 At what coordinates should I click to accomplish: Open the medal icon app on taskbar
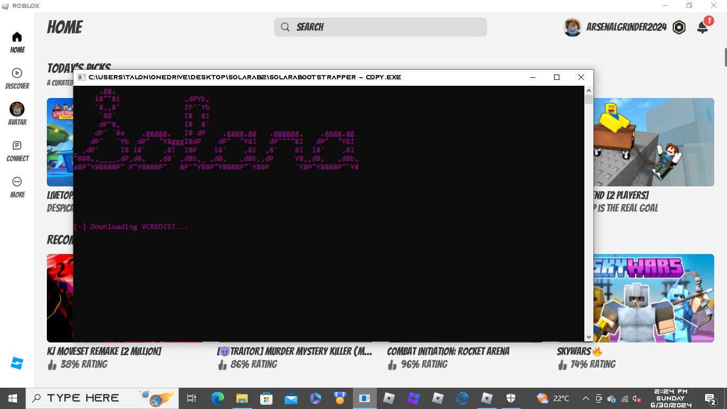pos(340,398)
